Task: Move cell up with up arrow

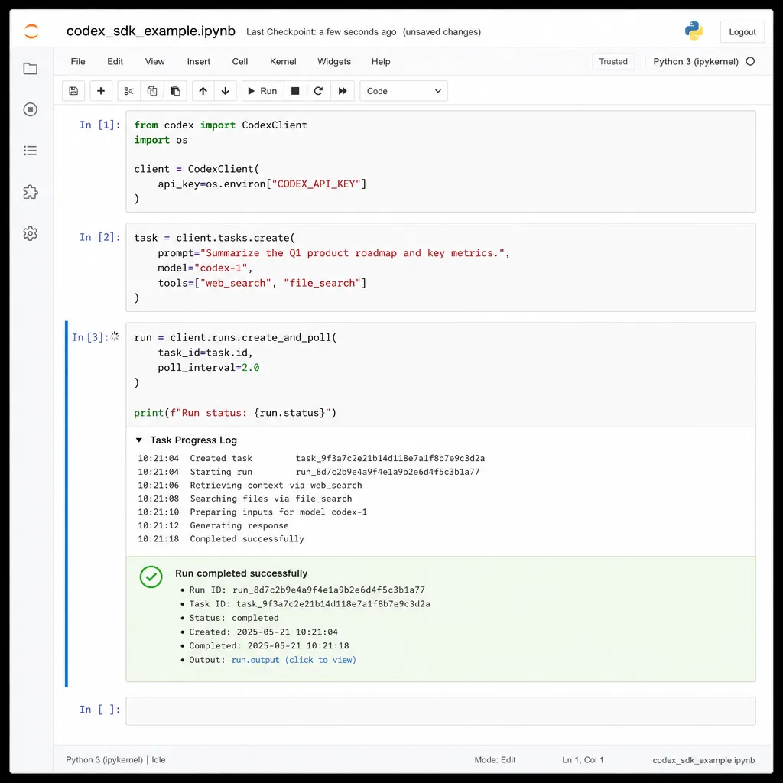Action: pos(203,91)
